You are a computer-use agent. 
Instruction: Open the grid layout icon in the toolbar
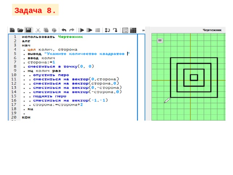[x=133, y=30]
